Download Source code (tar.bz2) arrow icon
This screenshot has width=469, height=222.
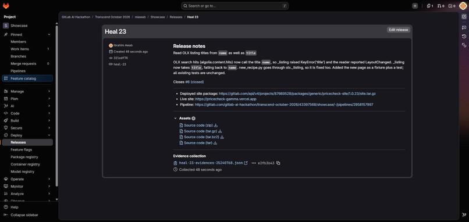[x=222, y=137]
